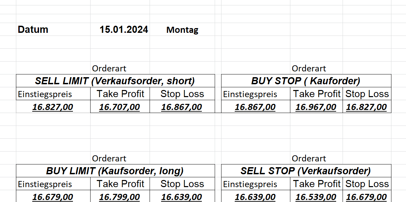Click the BUY LIMIT entry price 16.679,00
The image size is (406, 202).
coord(53,197)
